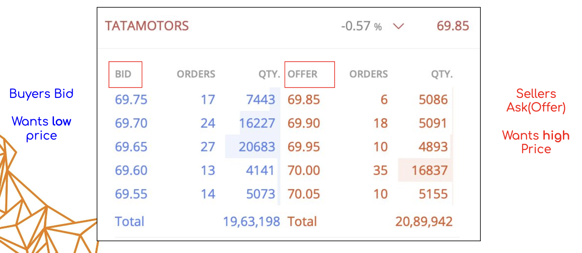Choose the bid price 69.60
This screenshot has height=253, width=582.
(x=131, y=170)
